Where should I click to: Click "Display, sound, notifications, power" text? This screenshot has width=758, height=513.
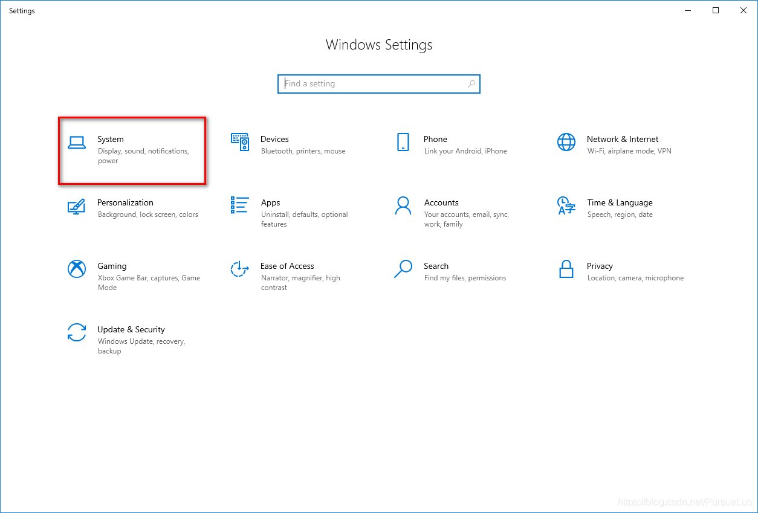coord(143,156)
